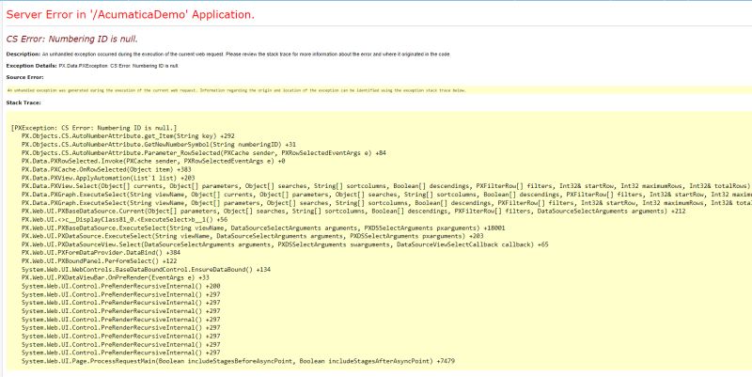Click the PXBoundPanel.PerformSelect stack line
The width and height of the screenshot is (752, 377).
point(100,261)
